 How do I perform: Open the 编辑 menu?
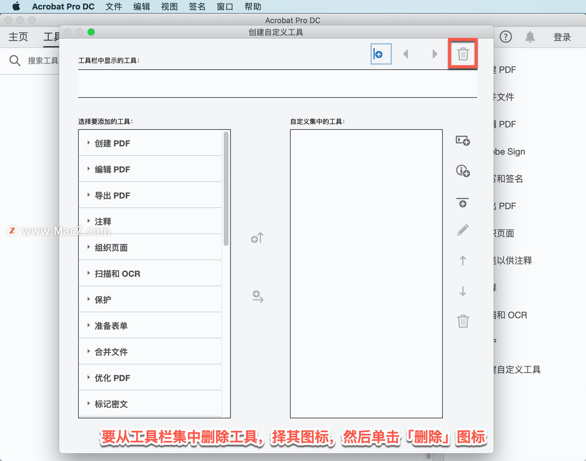pyautogui.click(x=141, y=6)
